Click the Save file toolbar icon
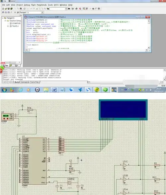 pyautogui.click(x=9, y=9)
